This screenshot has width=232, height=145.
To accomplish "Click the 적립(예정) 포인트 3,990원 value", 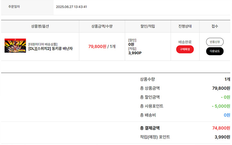I will pyautogui.click(x=222, y=137).
